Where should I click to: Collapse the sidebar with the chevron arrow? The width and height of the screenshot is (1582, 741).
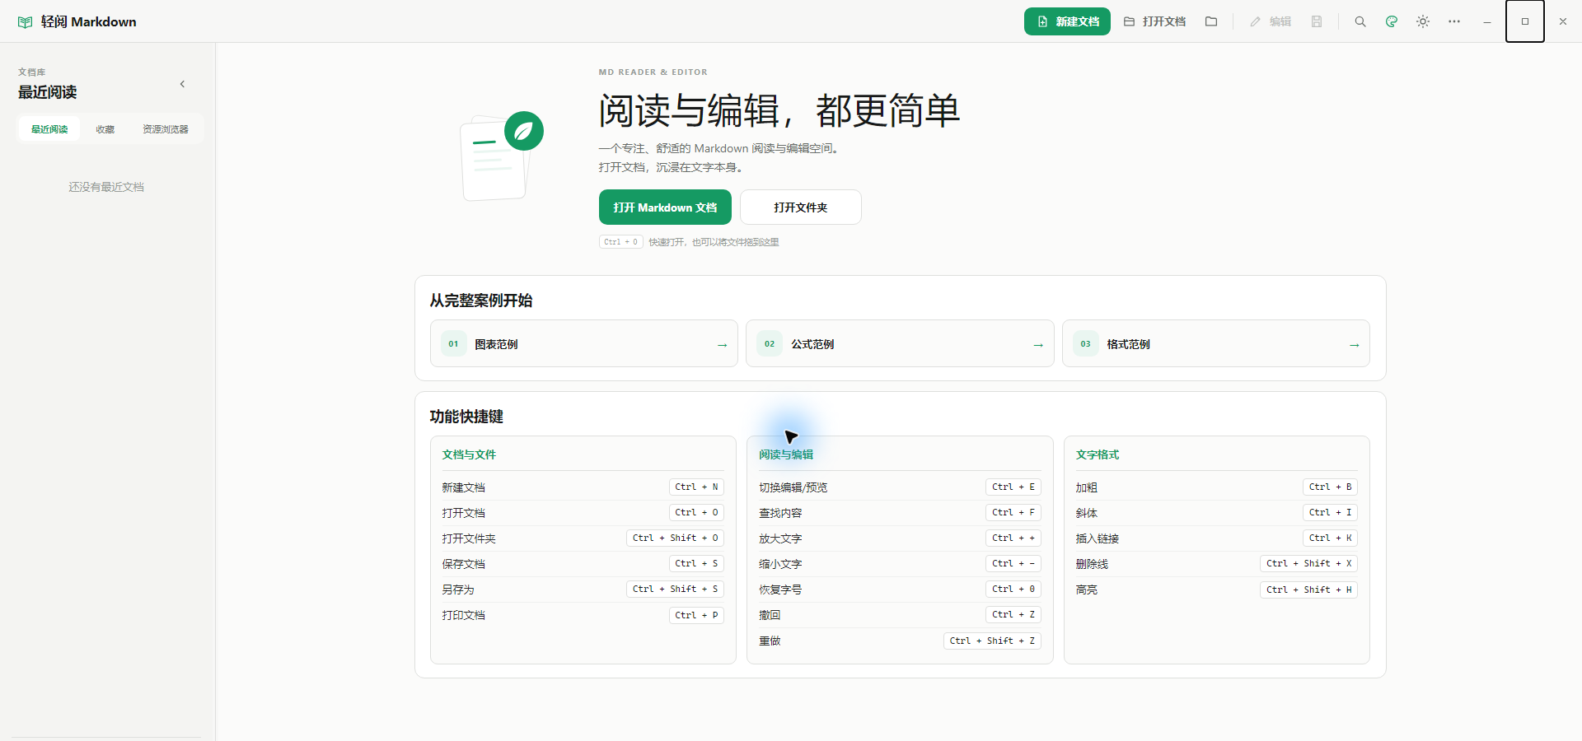[x=182, y=84]
